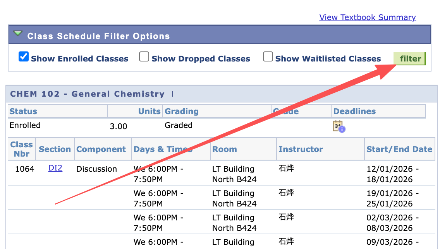Open the View Textbook Summary link
Image resolution: width=440 pixels, height=249 pixels.
367,17
